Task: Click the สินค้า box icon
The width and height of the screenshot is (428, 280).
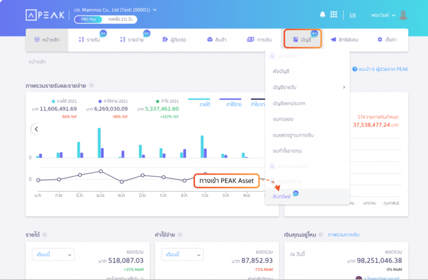Action: tap(210, 40)
